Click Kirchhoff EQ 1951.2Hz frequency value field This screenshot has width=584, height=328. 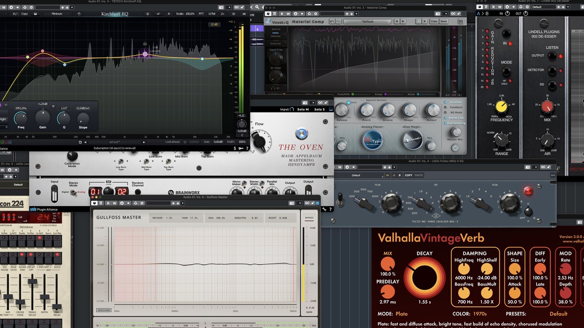(21, 108)
